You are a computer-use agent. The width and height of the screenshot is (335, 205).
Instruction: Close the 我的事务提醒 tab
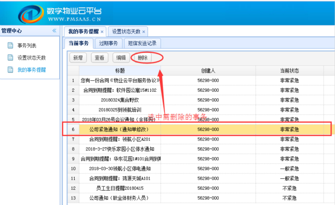tap(102, 32)
